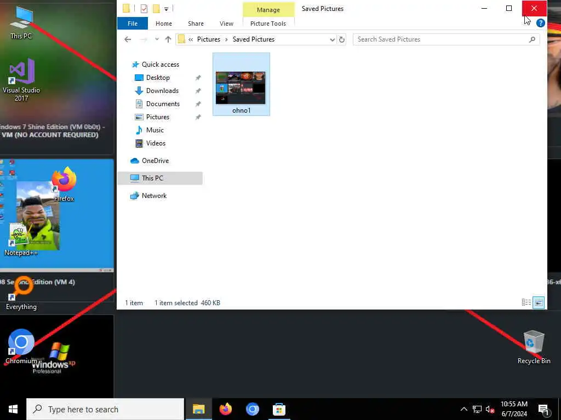Click the Recycle Bin desktop icon
The height and width of the screenshot is (420, 561).
click(534, 347)
